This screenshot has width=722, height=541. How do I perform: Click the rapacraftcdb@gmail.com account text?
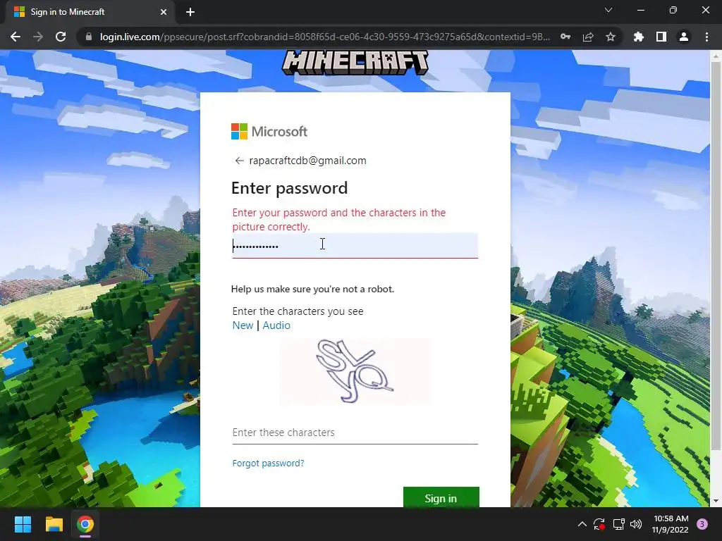click(307, 161)
